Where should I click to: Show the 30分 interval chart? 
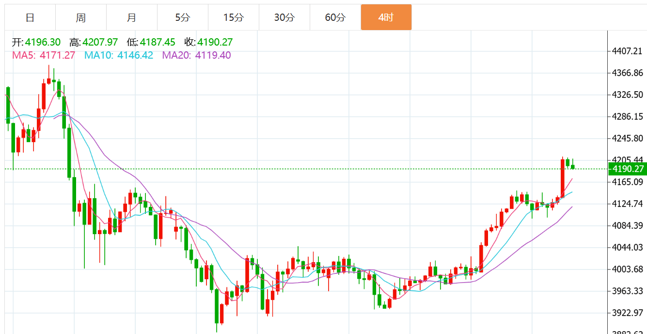284,17
